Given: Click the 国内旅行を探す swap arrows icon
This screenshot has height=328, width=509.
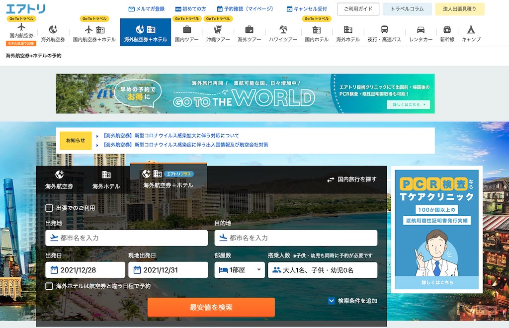Looking at the screenshot, I should tap(331, 179).
